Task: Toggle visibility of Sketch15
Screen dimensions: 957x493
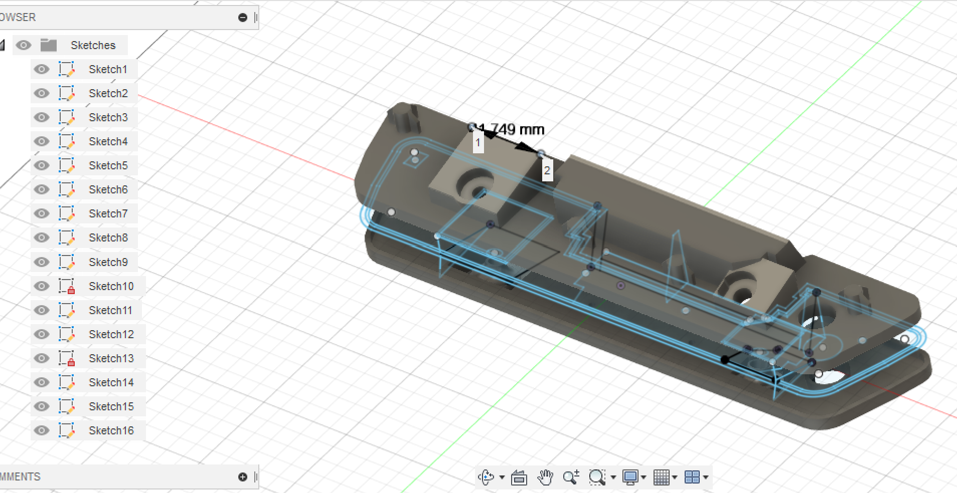Action: coord(42,406)
